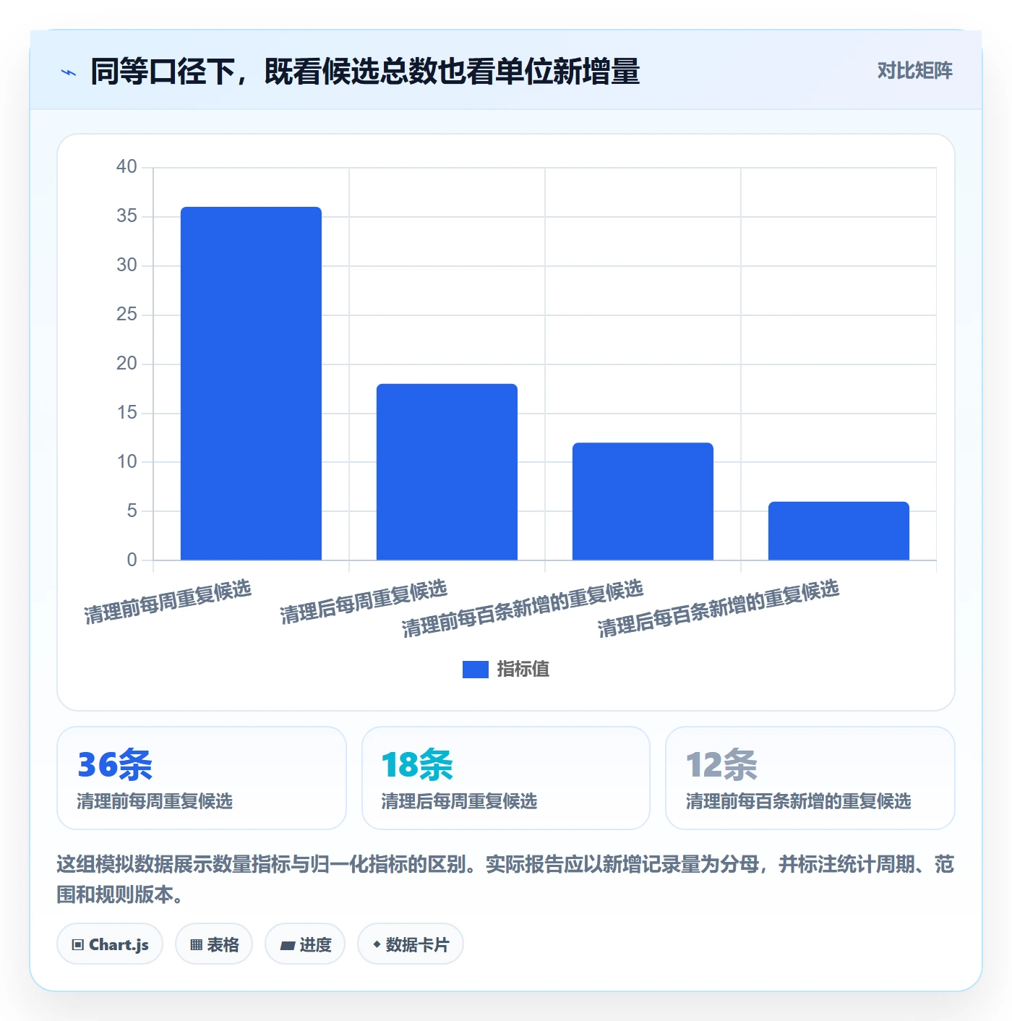Click y-axis value 10
Screen dimensions: 1012x1021
(x=126, y=462)
